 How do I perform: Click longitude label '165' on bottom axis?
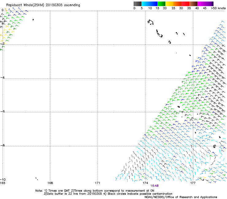[2, 183]
